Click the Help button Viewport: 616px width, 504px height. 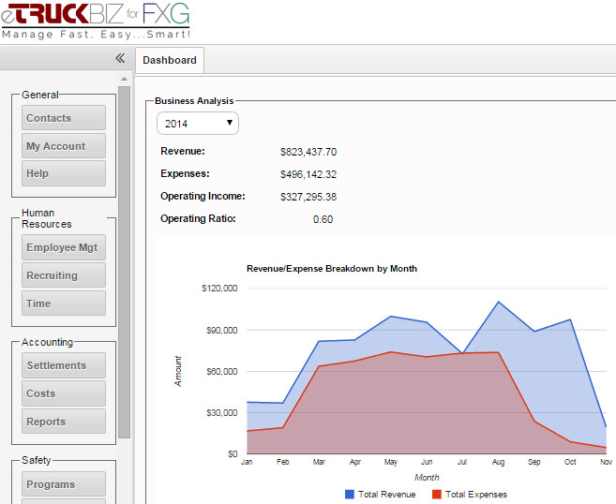pyautogui.click(x=64, y=173)
